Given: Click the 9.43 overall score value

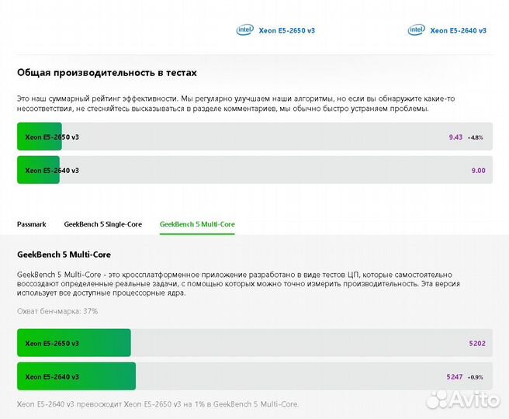Looking at the screenshot, I should pos(455,137).
